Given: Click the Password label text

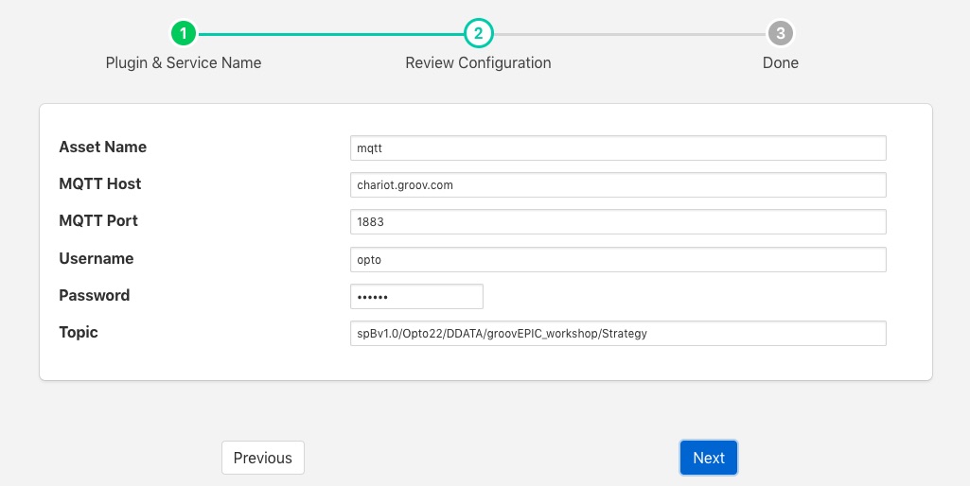Looking at the screenshot, I should 95,295.
